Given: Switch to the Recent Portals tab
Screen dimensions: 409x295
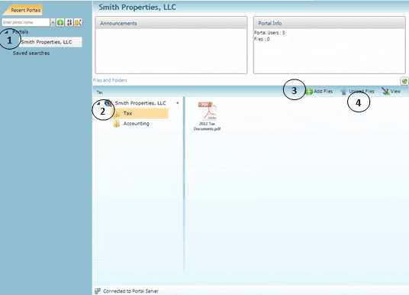Looking at the screenshot, I should [x=26, y=10].
